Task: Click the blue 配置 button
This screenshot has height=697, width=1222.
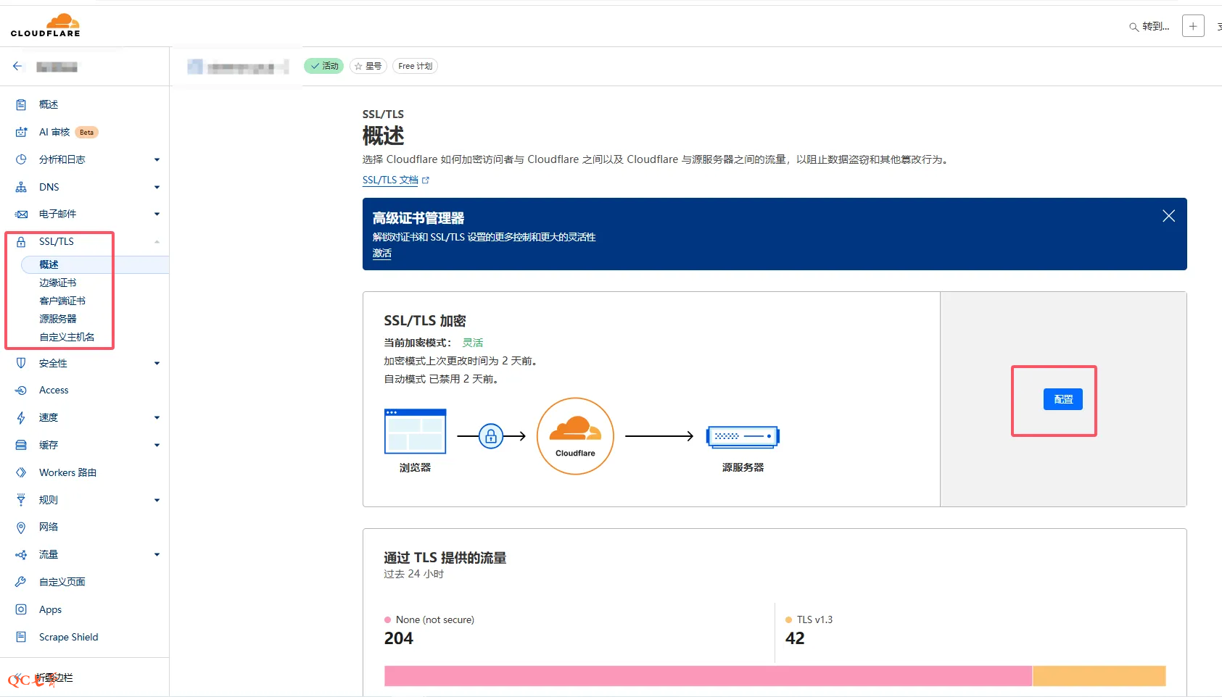Action: pos(1062,399)
